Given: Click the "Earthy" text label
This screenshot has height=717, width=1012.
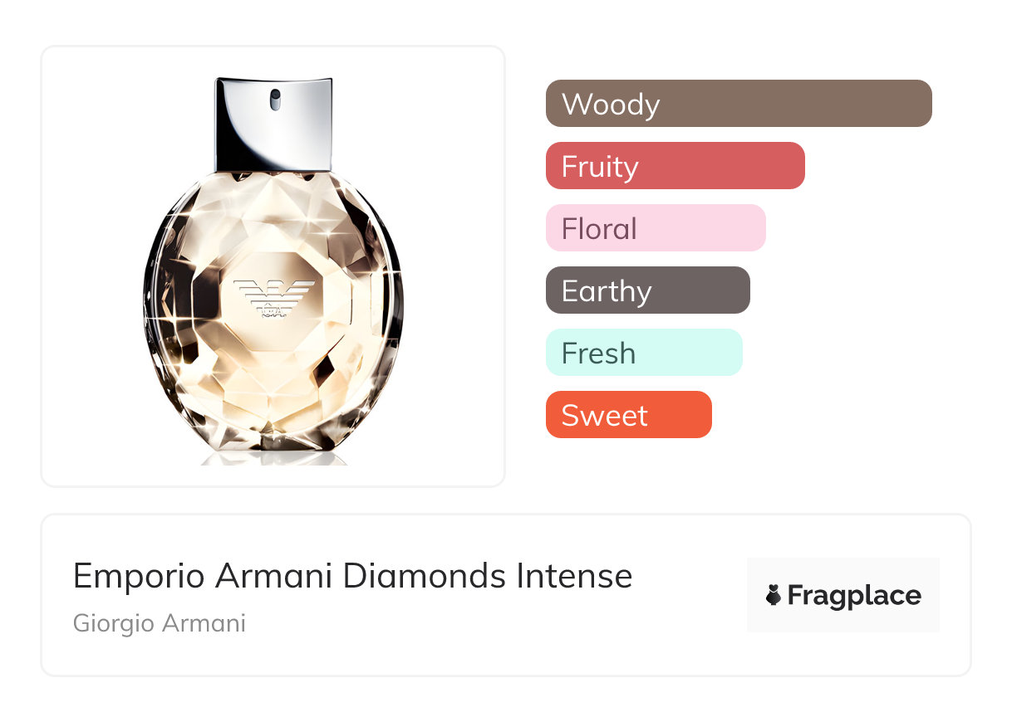Looking at the screenshot, I should point(607,291).
